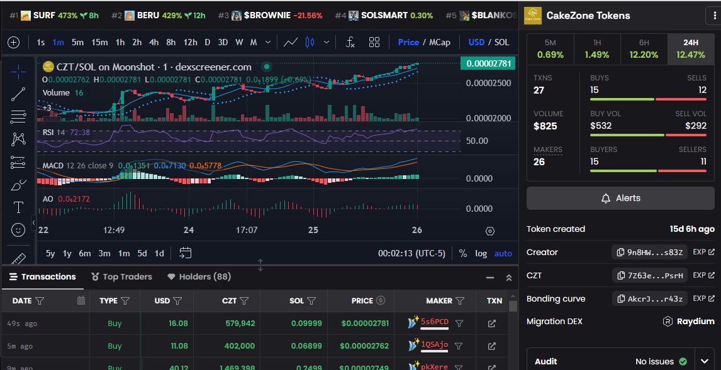Select the trend line drawing tool

coord(18,94)
